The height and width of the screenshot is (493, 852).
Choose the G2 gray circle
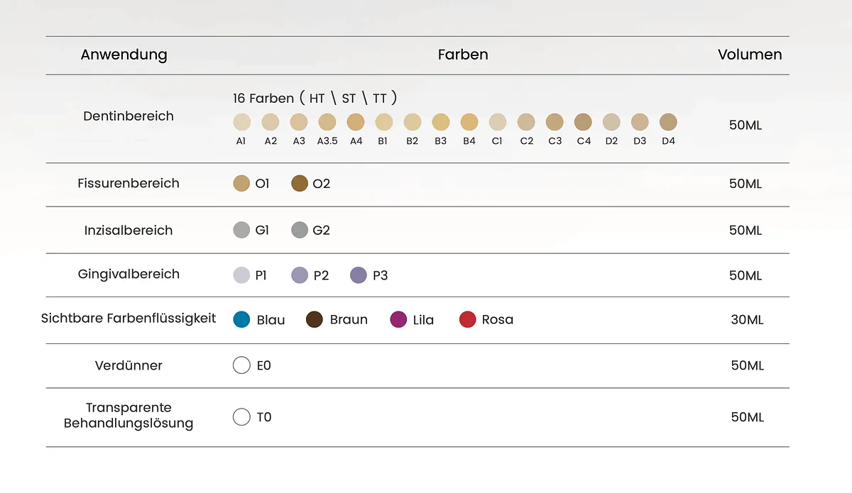click(x=300, y=230)
